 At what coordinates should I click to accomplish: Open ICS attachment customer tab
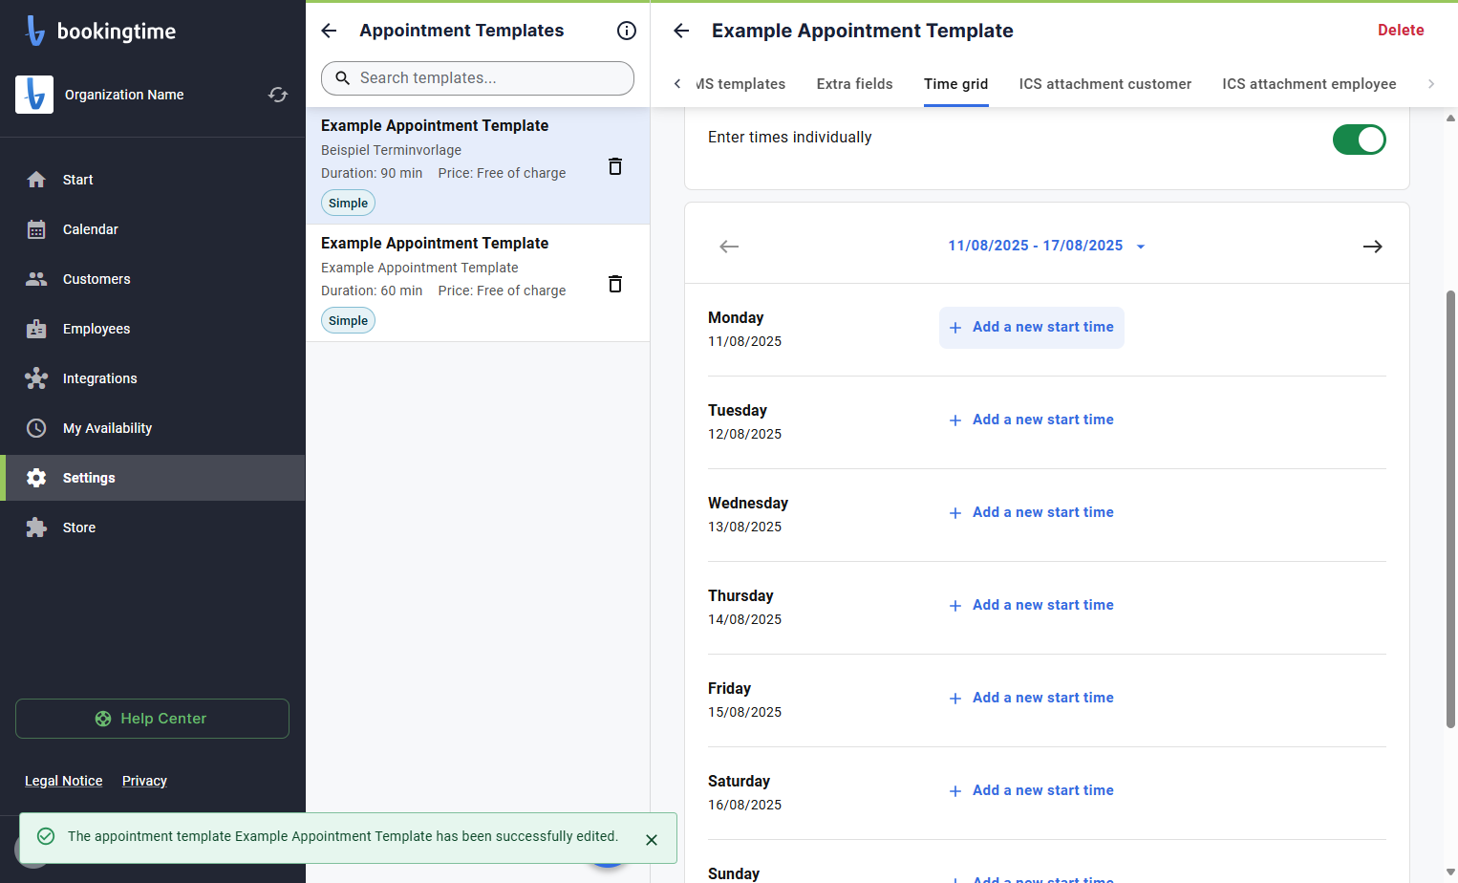[x=1104, y=84]
